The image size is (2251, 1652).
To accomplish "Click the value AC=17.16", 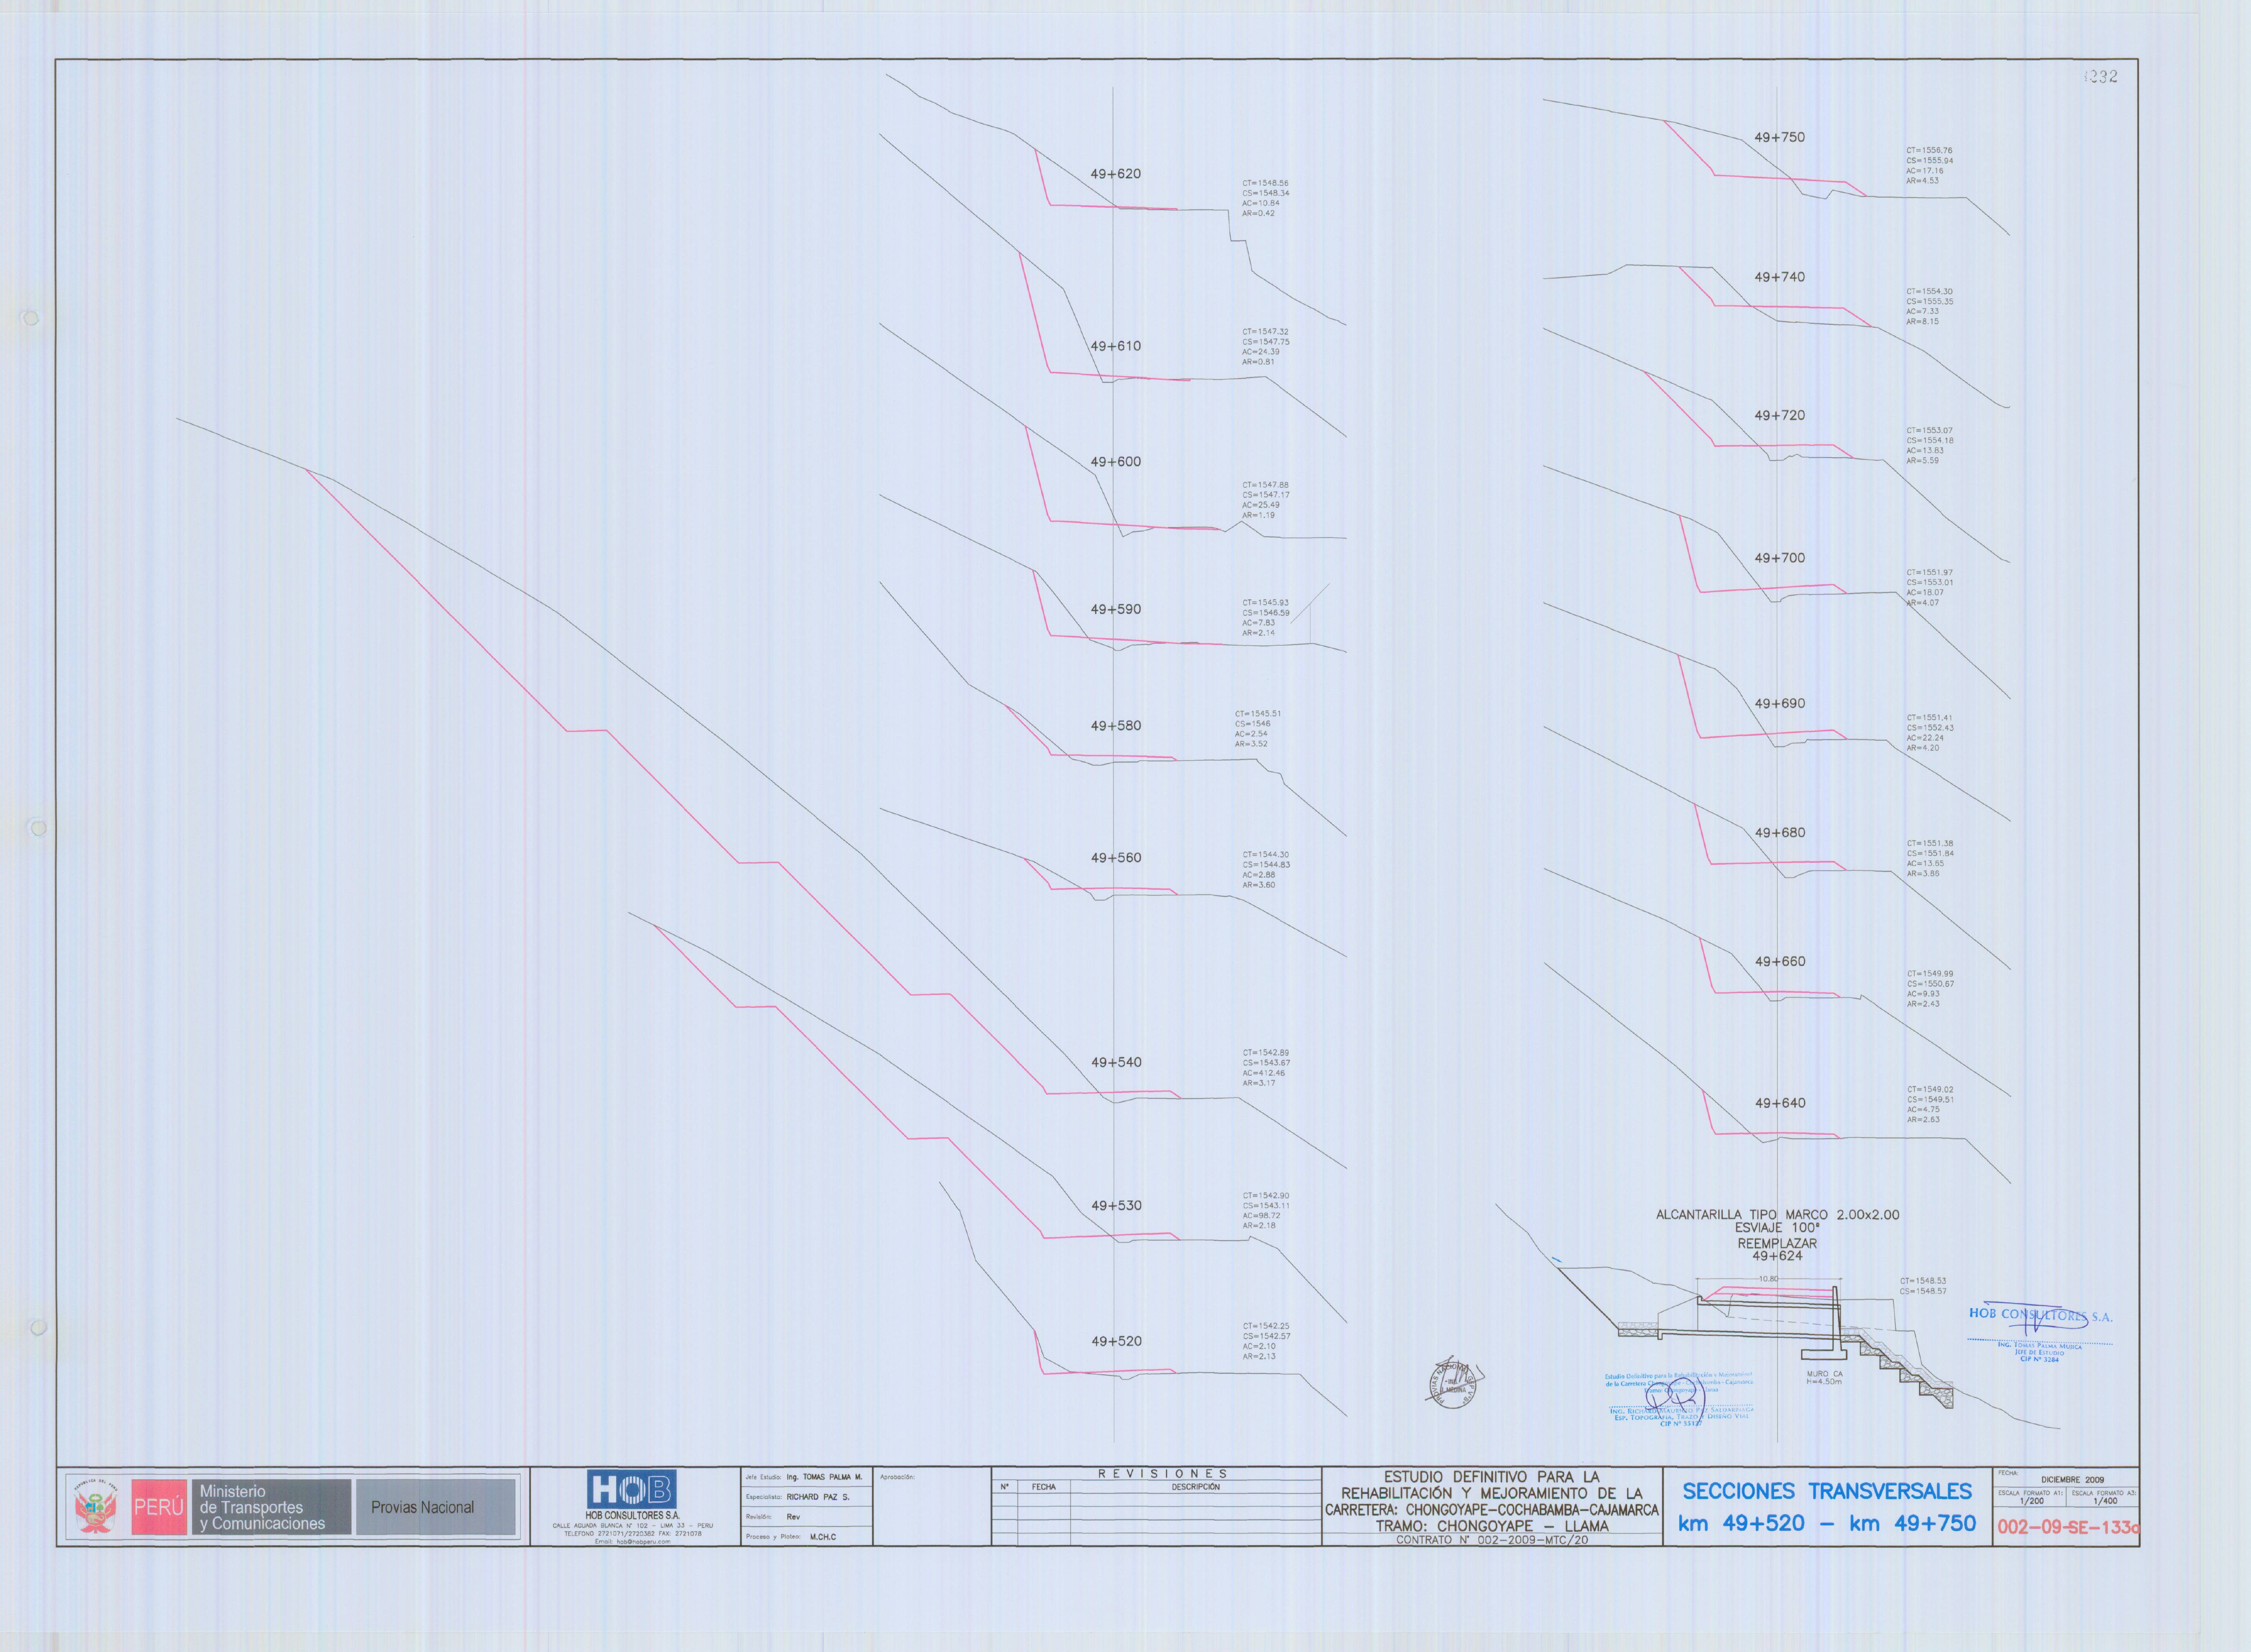I will 1925,171.
